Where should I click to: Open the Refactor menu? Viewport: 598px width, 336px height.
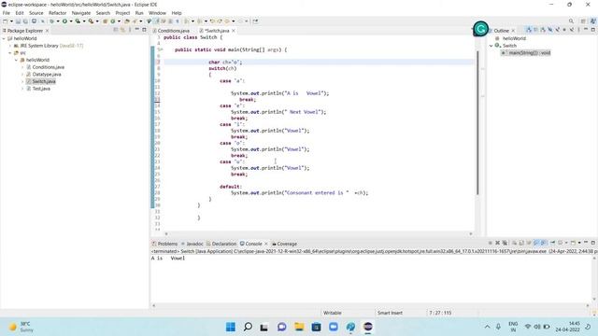pos(58,13)
